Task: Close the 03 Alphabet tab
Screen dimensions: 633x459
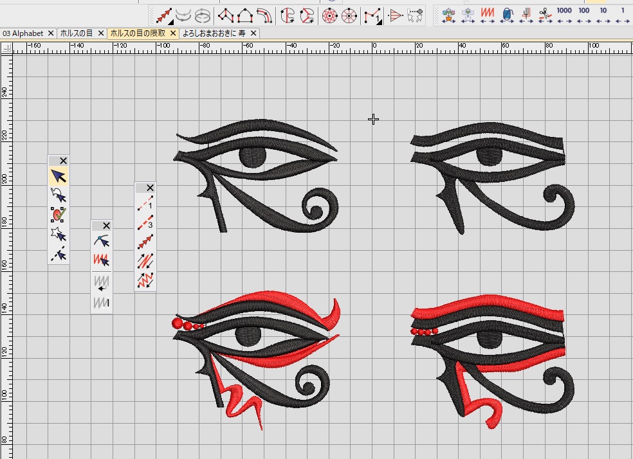Action: tap(51, 33)
